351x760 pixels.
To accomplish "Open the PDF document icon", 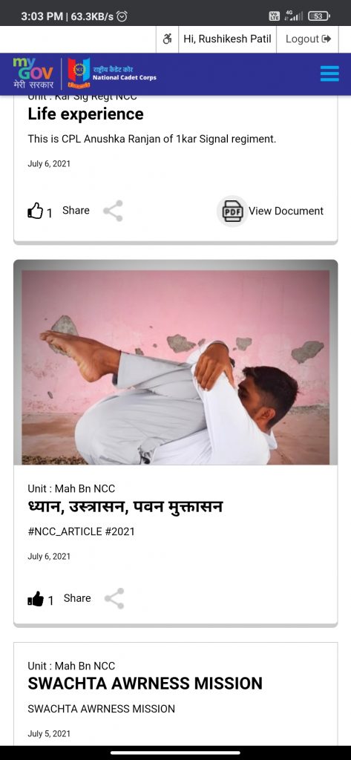I will click(x=232, y=212).
